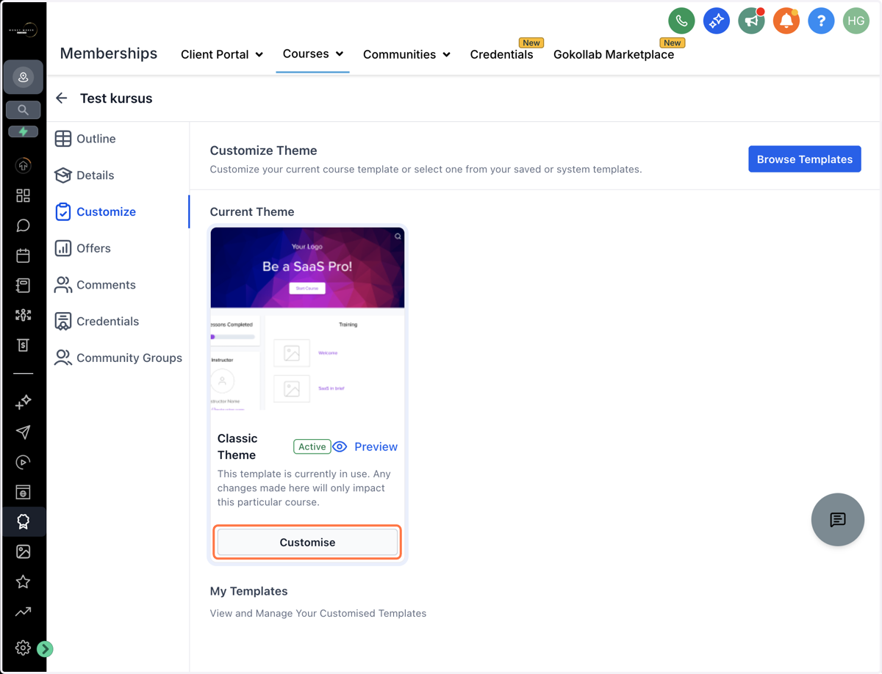Click the company logo at sidebar top
Screen dimensions: 882x674
[x=24, y=31]
